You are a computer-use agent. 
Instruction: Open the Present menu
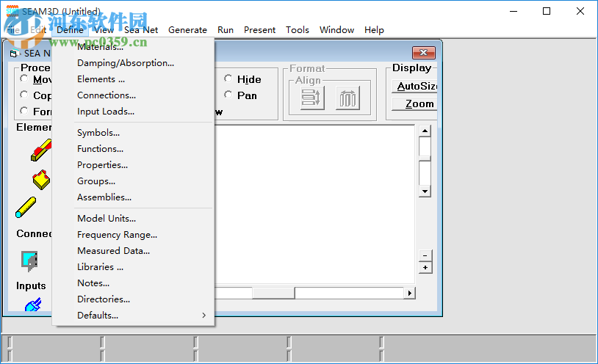[260, 30]
